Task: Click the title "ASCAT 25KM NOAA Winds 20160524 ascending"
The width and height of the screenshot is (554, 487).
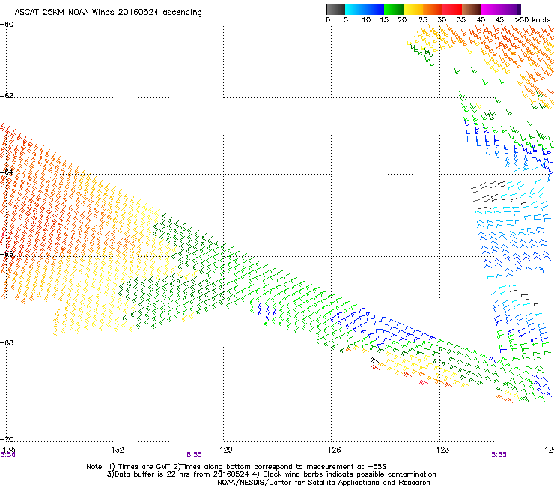Action: 108,13
